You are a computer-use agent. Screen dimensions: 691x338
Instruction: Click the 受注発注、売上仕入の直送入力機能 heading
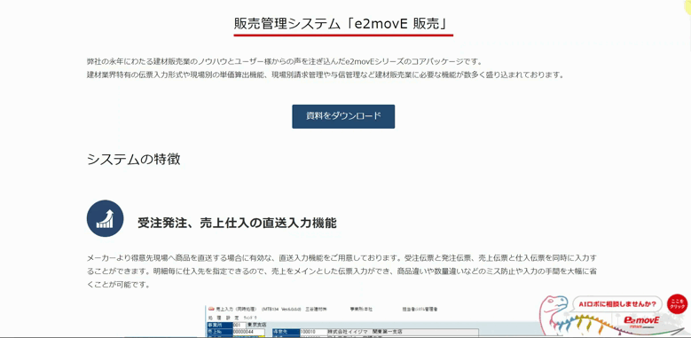click(237, 223)
